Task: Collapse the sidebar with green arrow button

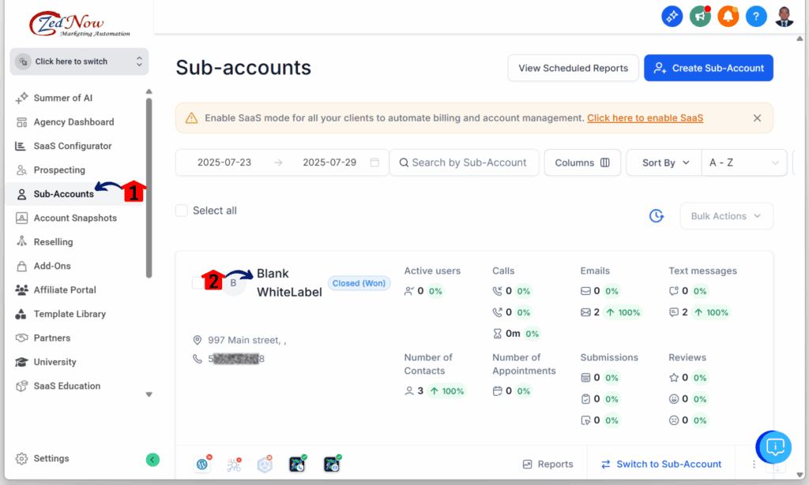Action: (x=152, y=459)
